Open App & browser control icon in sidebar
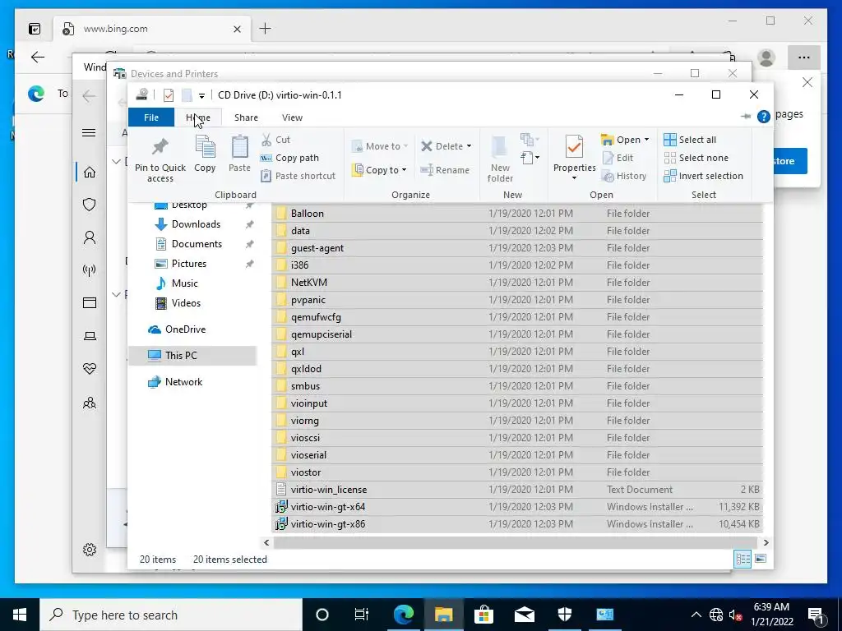The width and height of the screenshot is (842, 631). coord(90,302)
